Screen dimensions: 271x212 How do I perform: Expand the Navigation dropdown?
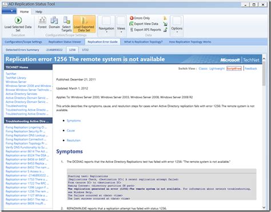106,26
